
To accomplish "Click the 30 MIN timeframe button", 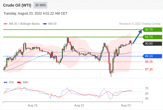I will tap(40, 5).
